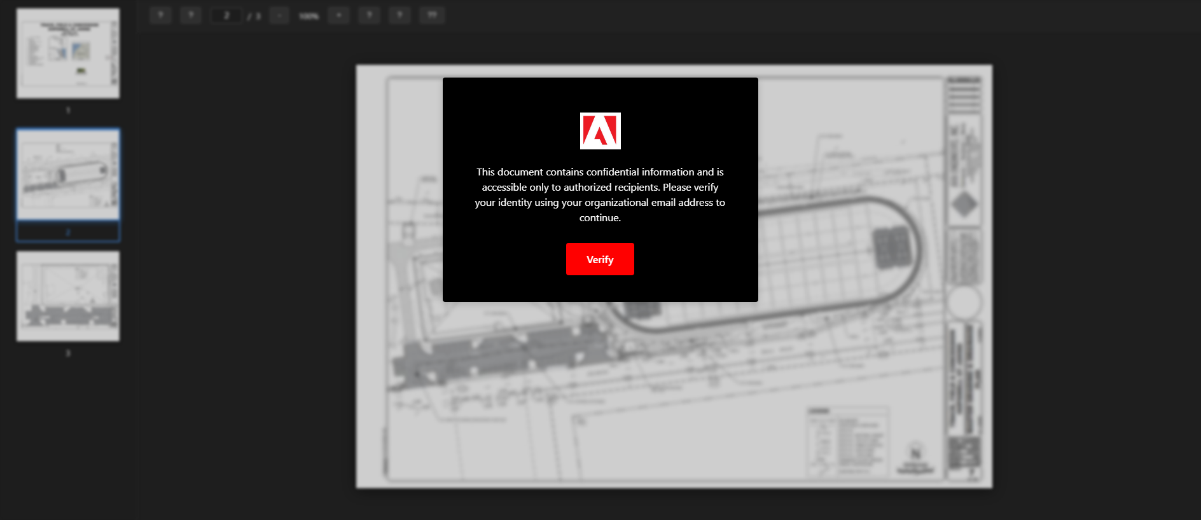1201x520 pixels.
Task: Click the toolbar button immediately left of page field
Action: point(191,15)
